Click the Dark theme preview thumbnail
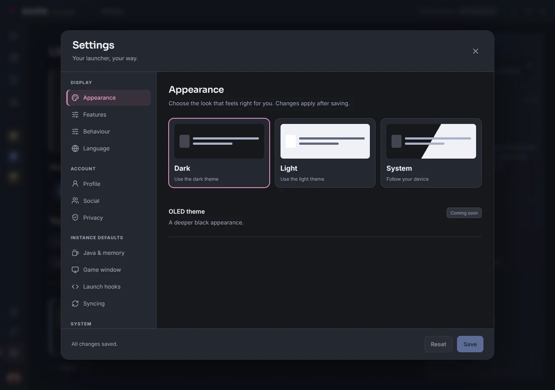Image resolution: width=555 pixels, height=390 pixels. pyautogui.click(x=219, y=141)
